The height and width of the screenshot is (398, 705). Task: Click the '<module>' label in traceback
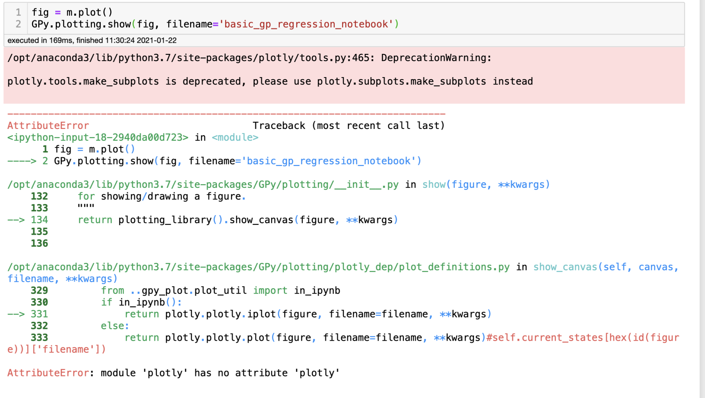(x=235, y=137)
